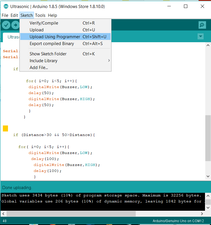
Task: Click the 'delay(100);' line after Buzzer,LOW
Action: pos(45,159)
